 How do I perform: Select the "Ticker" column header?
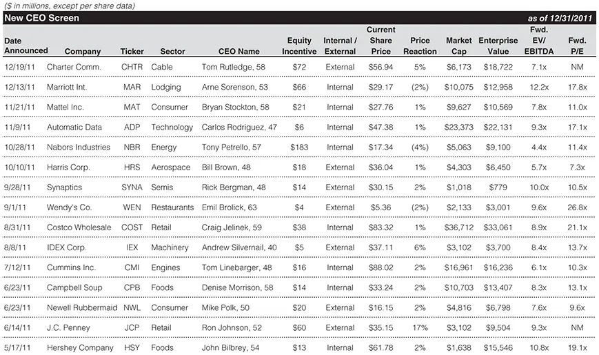click(132, 52)
